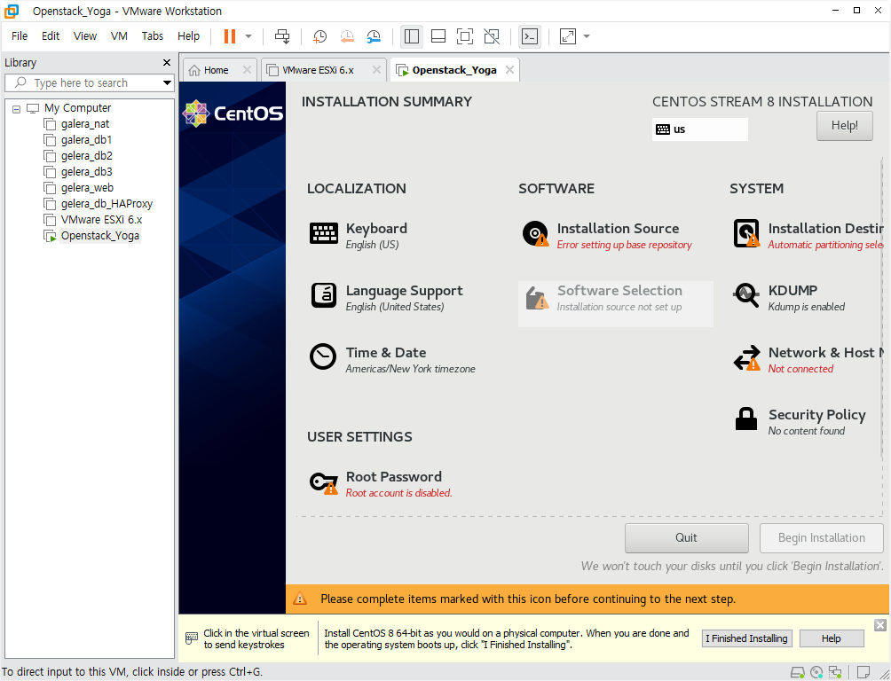Click the network adapter status icon
The height and width of the screenshot is (681, 891).
[835, 672]
